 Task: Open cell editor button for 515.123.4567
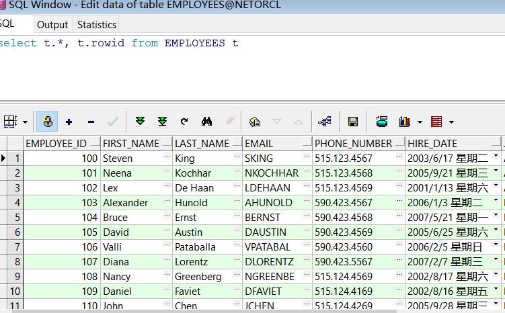coord(399,156)
